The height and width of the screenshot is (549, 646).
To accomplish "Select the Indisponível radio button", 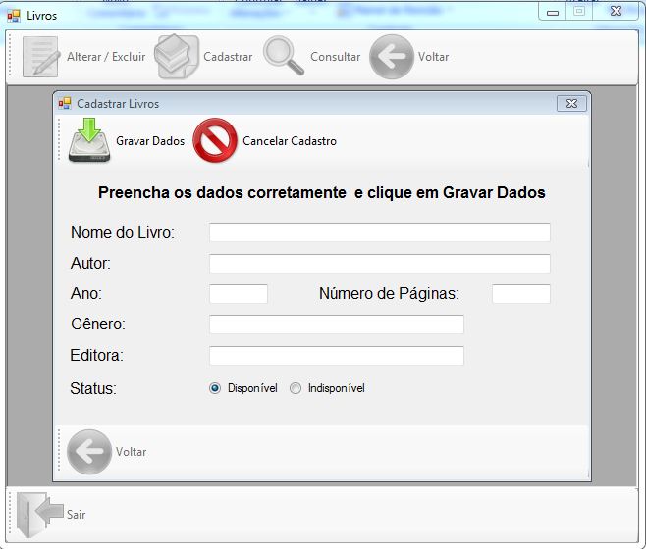I will tap(296, 388).
